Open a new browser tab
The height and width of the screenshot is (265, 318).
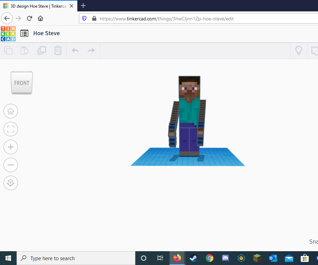pyautogui.click(x=83, y=6)
